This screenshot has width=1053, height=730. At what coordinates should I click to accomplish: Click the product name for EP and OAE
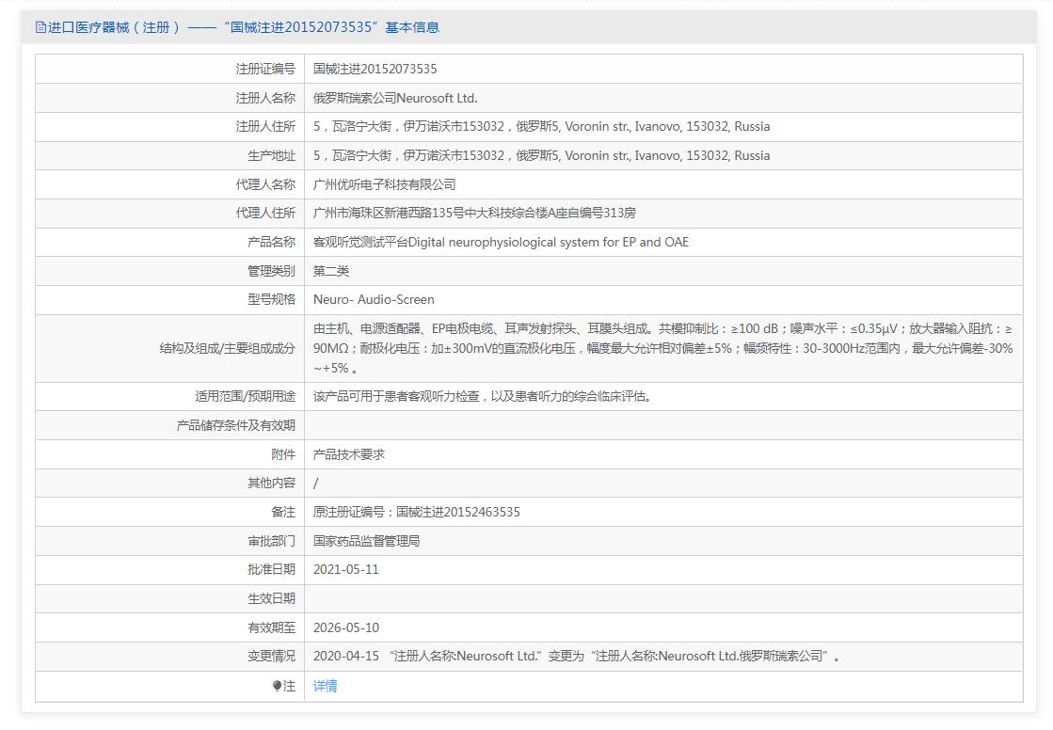click(501, 242)
